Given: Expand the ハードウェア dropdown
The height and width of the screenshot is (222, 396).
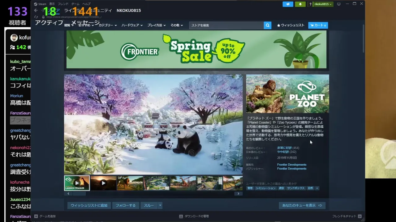Looking at the screenshot, I should pyautogui.click(x=132, y=25).
